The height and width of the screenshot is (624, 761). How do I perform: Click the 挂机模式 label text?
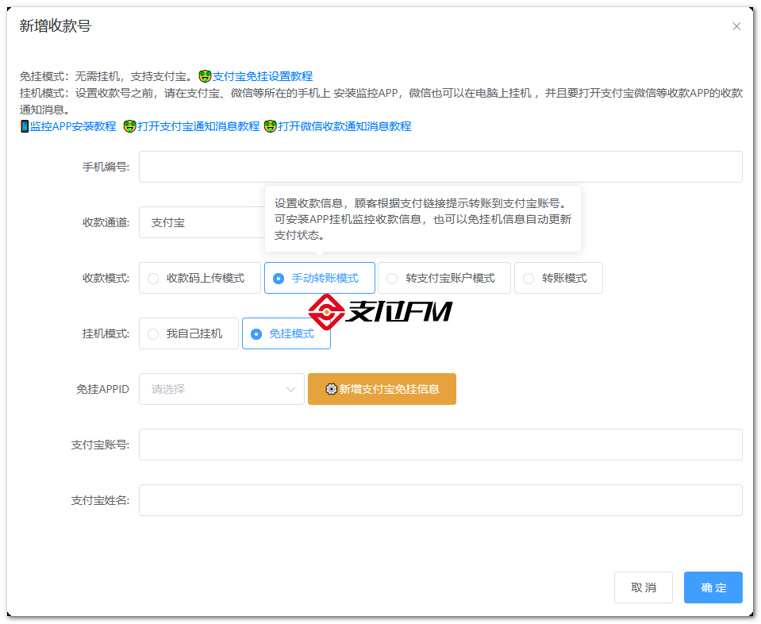[106, 333]
